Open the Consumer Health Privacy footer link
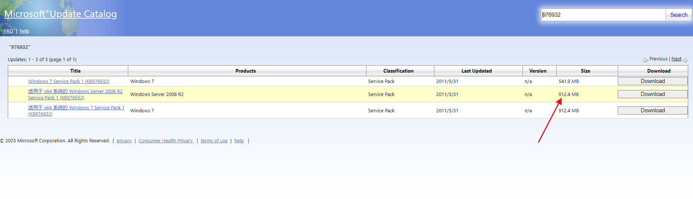Viewport: 693px width, 199px height. (x=166, y=141)
